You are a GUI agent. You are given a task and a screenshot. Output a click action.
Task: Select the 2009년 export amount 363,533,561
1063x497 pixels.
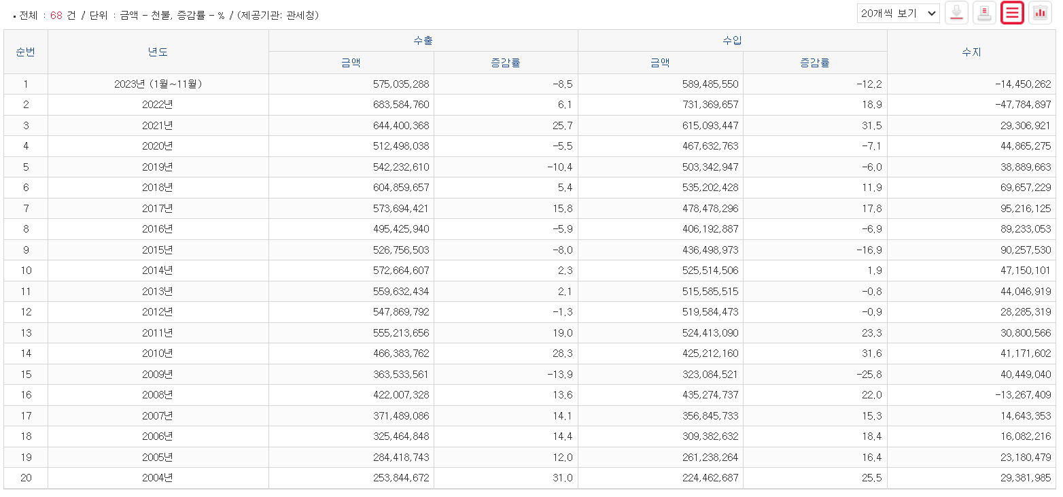point(400,374)
